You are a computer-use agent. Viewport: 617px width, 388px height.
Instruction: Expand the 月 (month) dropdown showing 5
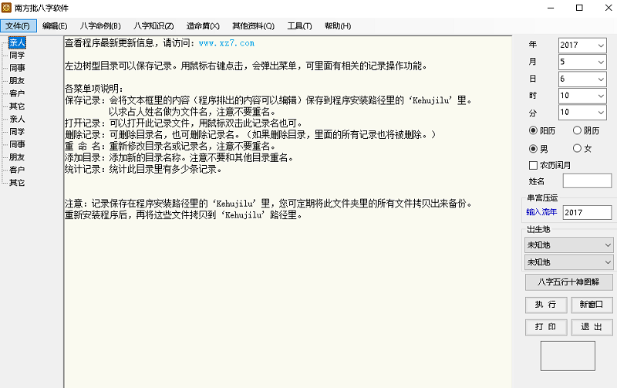601,62
